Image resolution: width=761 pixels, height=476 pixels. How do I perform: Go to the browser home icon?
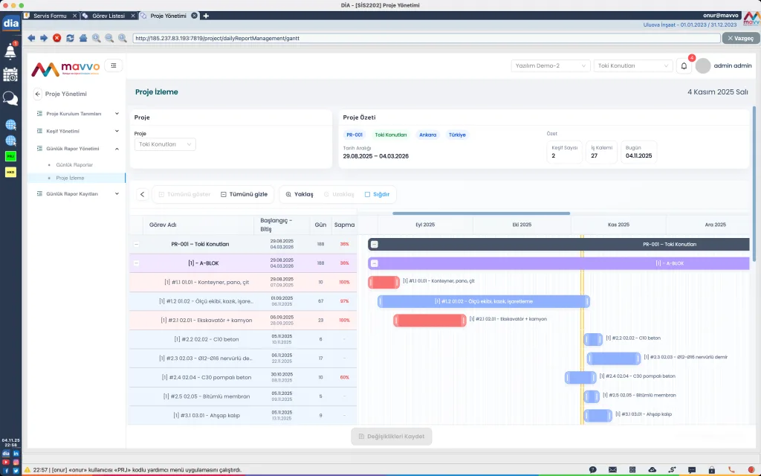(82, 38)
